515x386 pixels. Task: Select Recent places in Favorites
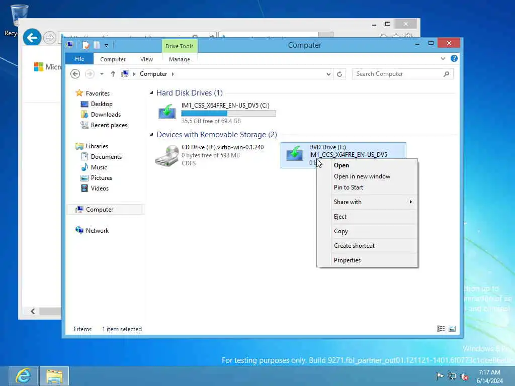click(109, 125)
